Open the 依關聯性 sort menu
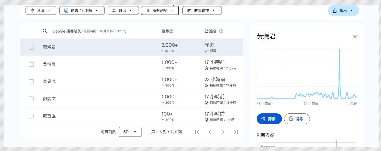The width and height of the screenshot is (381, 151). click(x=202, y=10)
